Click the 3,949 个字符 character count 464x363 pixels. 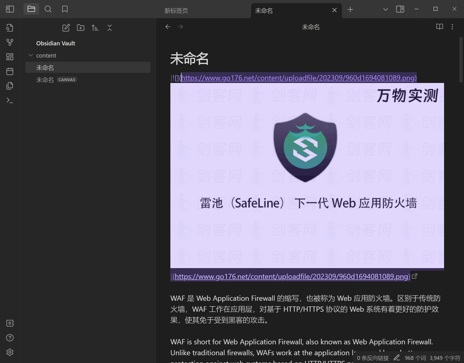tap(445, 358)
